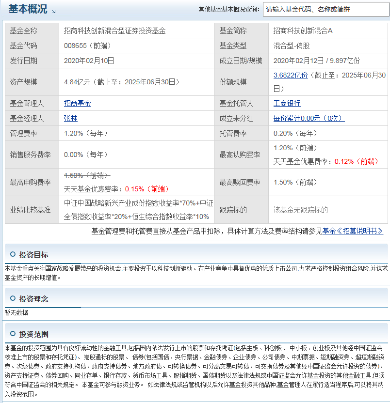Click the 最高赎回费率 label cell
The height and width of the screenshot is (403, 390).
point(242,182)
